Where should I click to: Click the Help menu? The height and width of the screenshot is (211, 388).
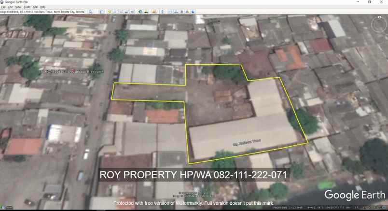point(43,7)
